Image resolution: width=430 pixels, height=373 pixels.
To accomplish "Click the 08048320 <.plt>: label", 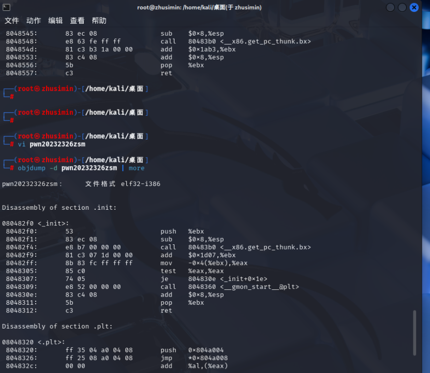I will (x=34, y=342).
